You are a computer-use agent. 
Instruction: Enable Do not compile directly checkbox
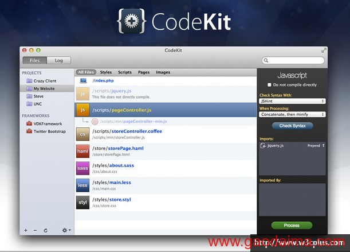click(269, 85)
